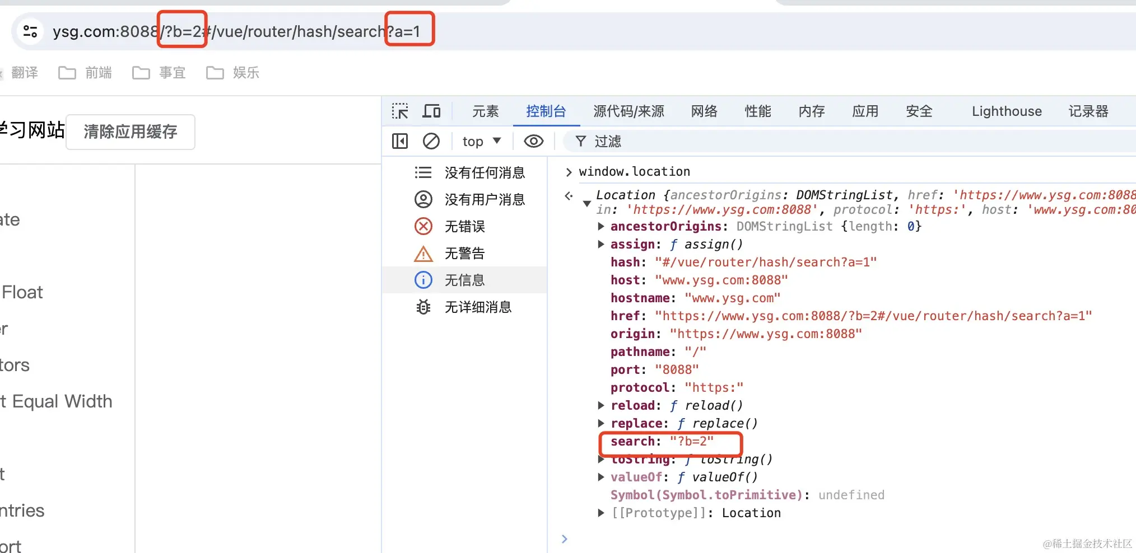Select the 没有任何消息 list icon row

click(x=465, y=172)
